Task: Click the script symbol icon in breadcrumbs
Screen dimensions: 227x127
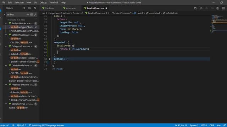Action: [x=135, y=13]
